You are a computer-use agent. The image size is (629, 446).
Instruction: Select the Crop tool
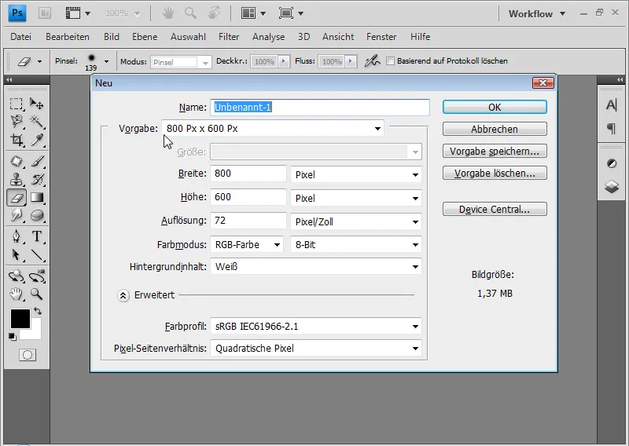click(16, 140)
